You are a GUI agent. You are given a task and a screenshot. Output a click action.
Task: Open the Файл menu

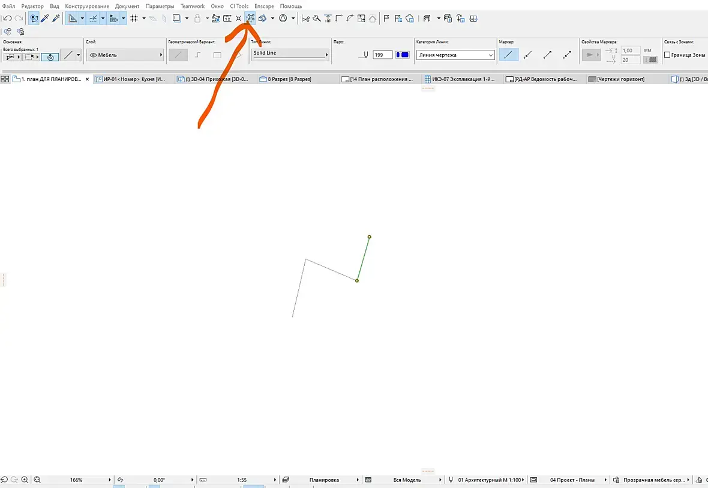pyautogui.click(x=8, y=7)
